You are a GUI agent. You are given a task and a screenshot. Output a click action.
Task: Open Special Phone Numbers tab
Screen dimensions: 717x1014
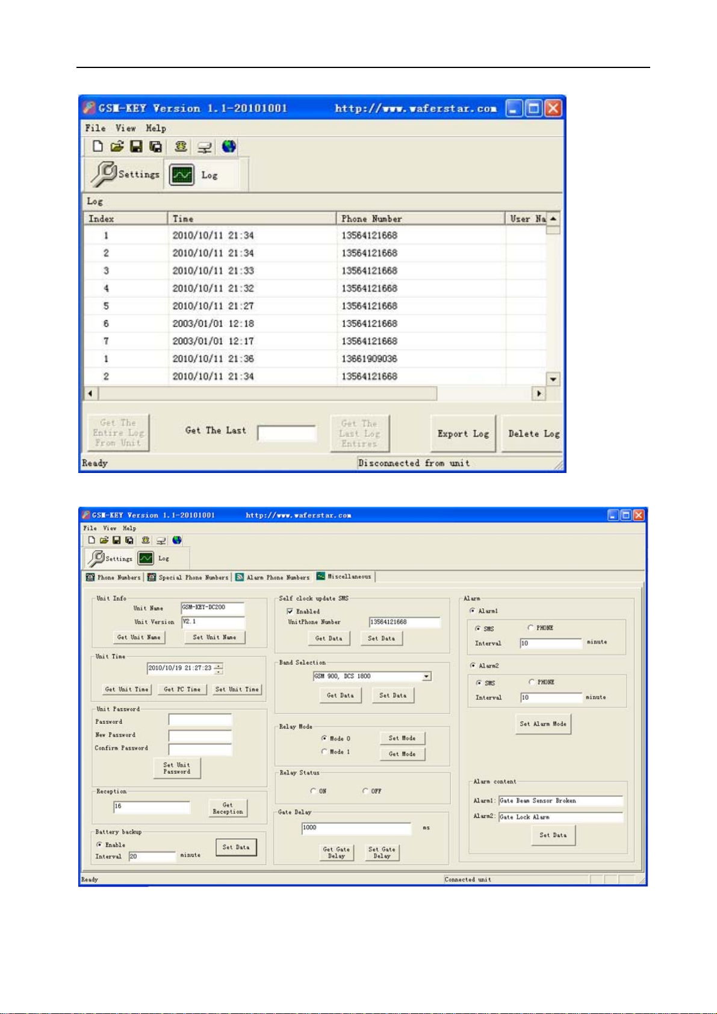click(x=188, y=577)
